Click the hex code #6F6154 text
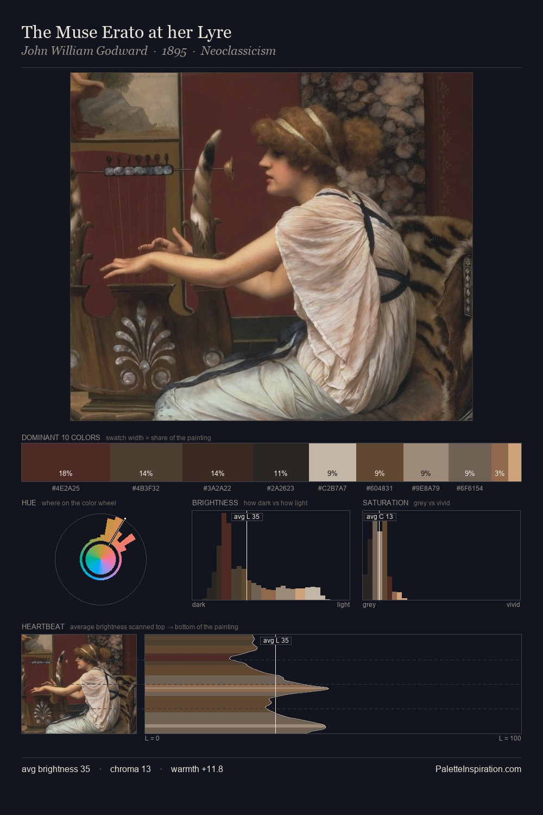This screenshot has height=815, width=543. [x=470, y=488]
